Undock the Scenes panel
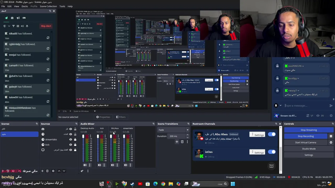Image resolution: width=335 pixels, height=188 pixels. (x=37, y=124)
